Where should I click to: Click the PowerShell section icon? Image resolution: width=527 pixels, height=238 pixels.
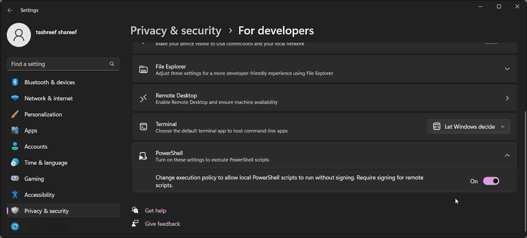pos(143,156)
